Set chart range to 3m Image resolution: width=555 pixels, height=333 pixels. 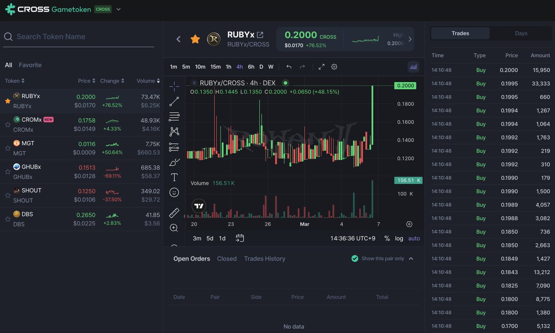(197, 238)
